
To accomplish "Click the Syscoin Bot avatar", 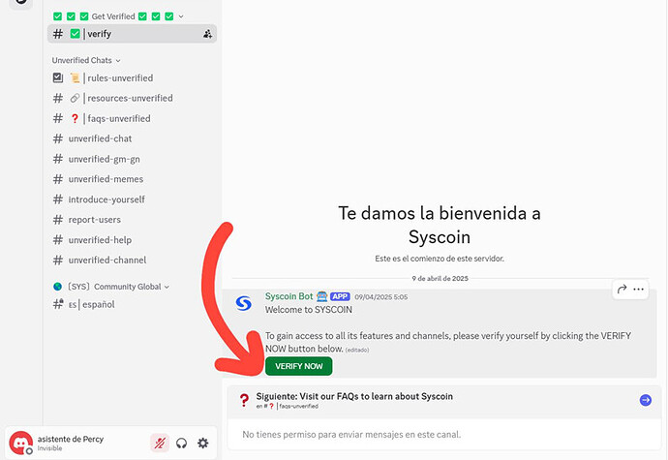I will click(244, 303).
